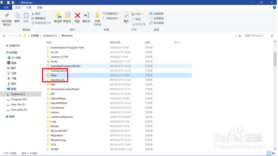Click History (历史记录) icon
Image resolution: width=278 pixels, height=156 pixels.
(x=133, y=24)
